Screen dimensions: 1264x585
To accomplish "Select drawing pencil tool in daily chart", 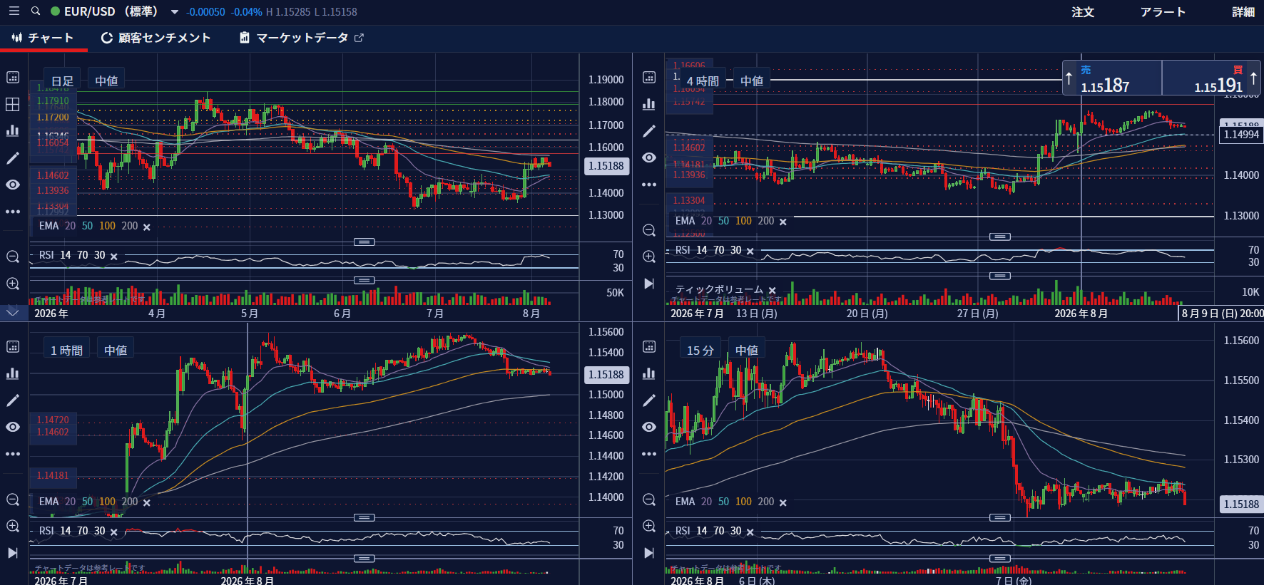I will point(13,158).
